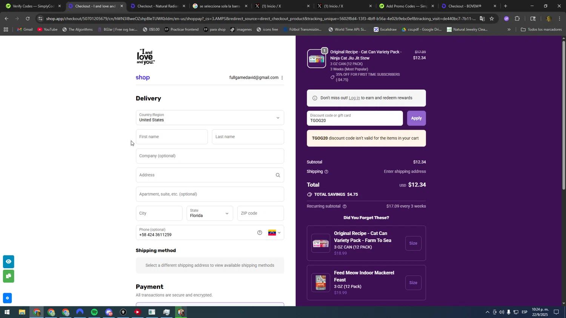Open the browser extensions puzzle icon

[x=517, y=18]
